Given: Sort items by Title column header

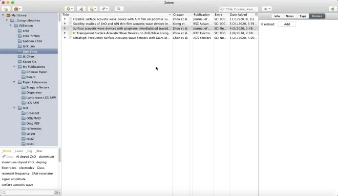Looking at the screenshot, I should tap(117, 15).
